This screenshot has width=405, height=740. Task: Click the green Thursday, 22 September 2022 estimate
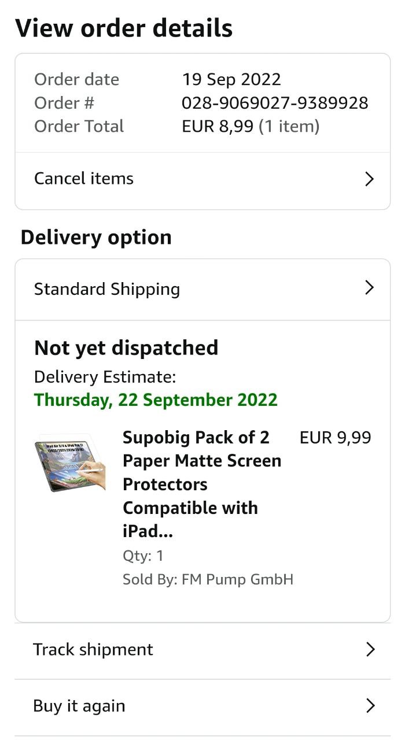[x=156, y=400]
